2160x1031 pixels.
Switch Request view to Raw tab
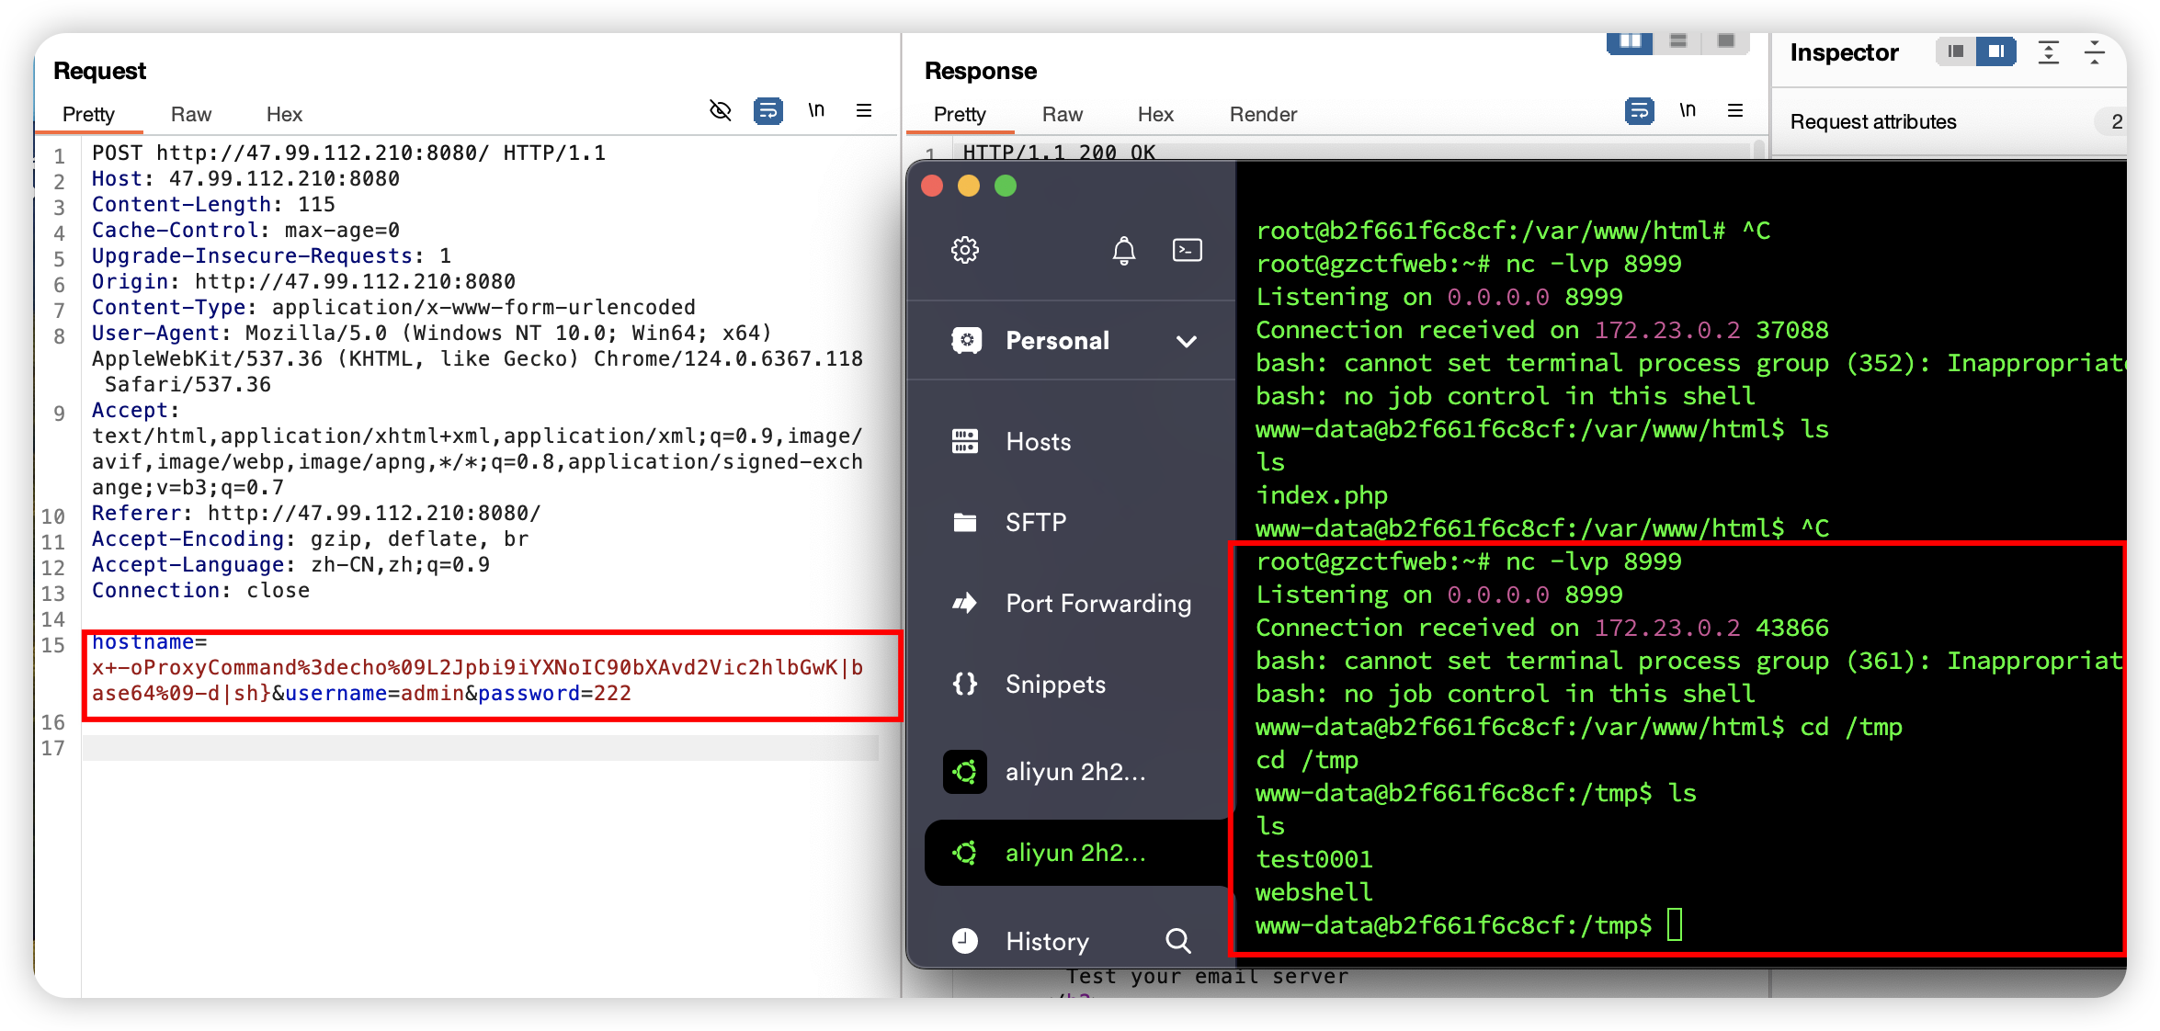191,114
